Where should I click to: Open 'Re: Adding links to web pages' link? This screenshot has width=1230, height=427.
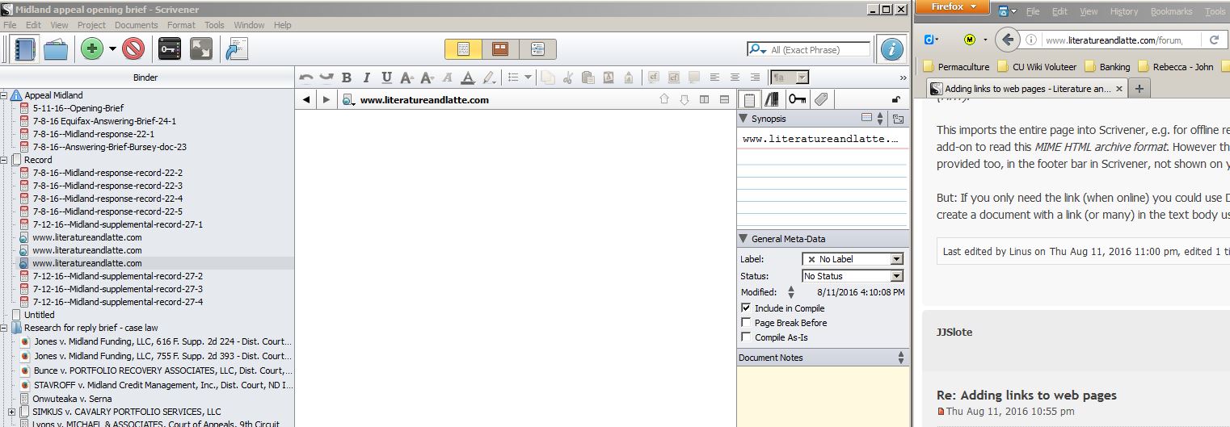(1026, 396)
